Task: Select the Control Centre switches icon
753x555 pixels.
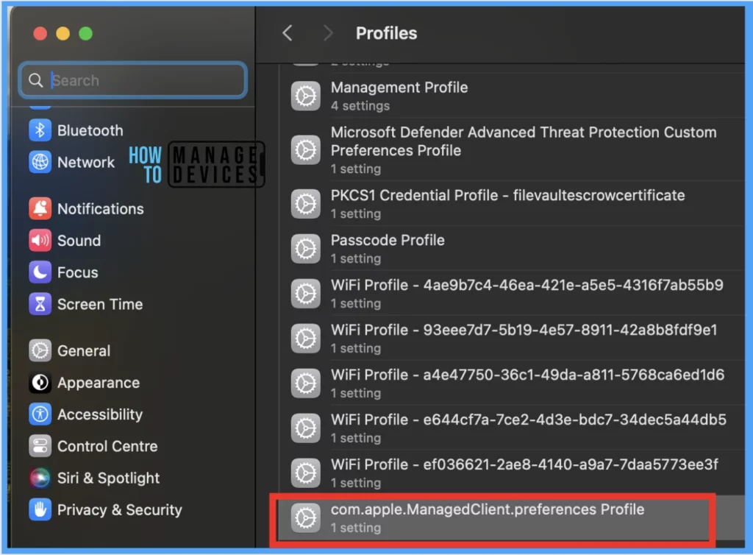Action: (40, 446)
